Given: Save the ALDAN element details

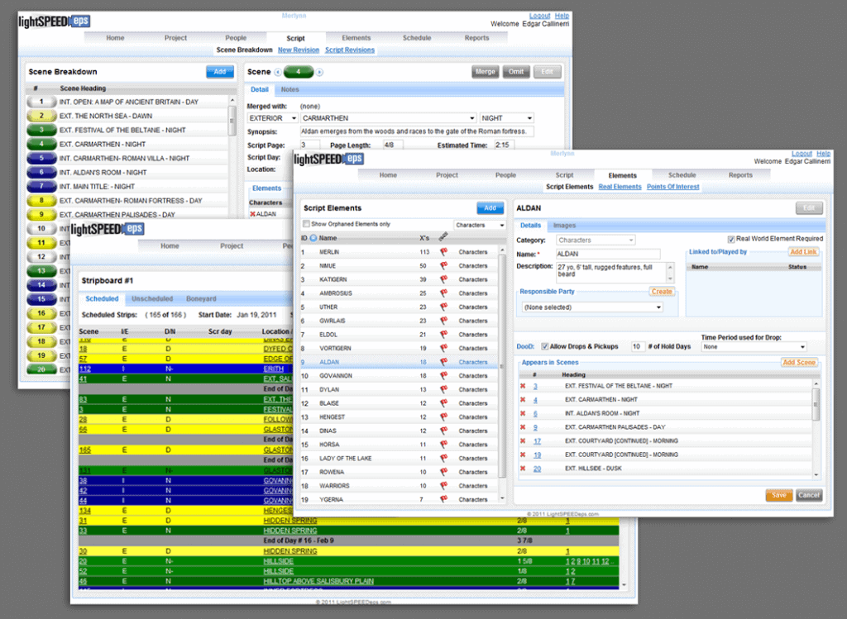Looking at the screenshot, I should pos(778,495).
